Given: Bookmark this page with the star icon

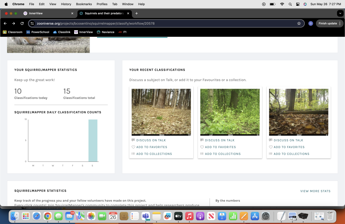Looking at the screenshot, I should coord(299,23).
